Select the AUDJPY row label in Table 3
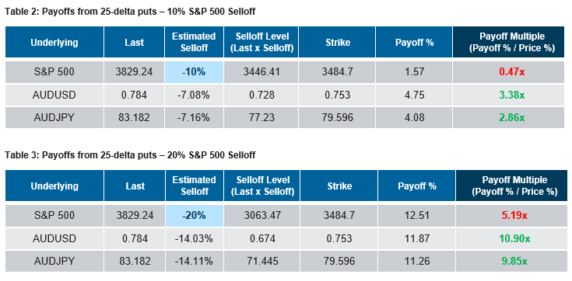Viewport: 572px width, 281px height. click(x=54, y=262)
